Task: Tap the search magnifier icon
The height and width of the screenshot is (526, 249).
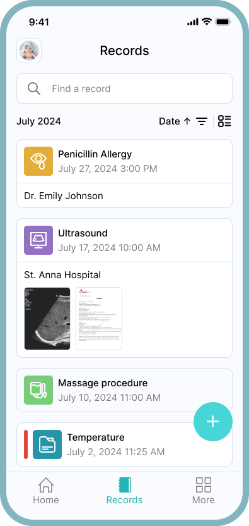Action: [34, 89]
